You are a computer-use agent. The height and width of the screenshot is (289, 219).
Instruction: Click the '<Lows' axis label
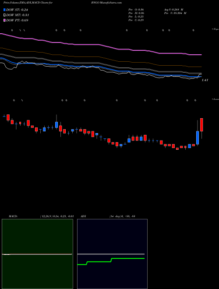[x=215, y=99]
